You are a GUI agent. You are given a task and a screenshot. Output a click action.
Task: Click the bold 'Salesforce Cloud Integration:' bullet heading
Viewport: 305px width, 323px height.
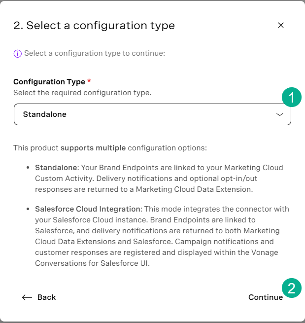click(89, 209)
